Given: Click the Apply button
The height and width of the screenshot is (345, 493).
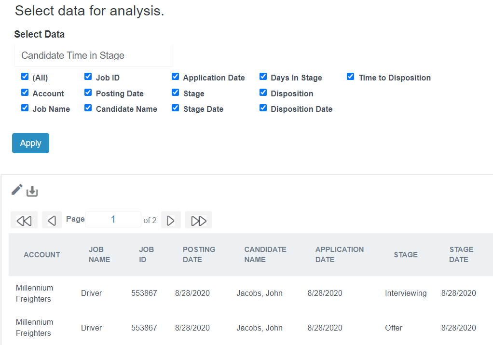Looking at the screenshot, I should pos(30,143).
